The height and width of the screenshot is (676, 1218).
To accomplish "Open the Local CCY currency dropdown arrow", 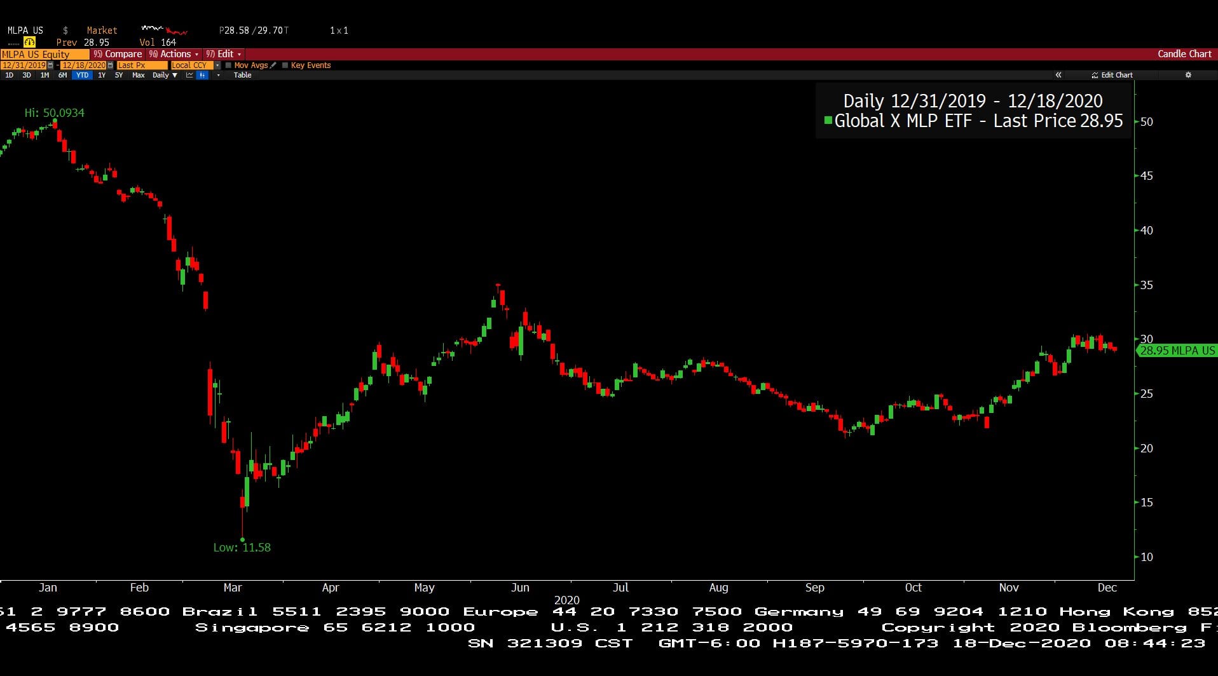I will (217, 65).
